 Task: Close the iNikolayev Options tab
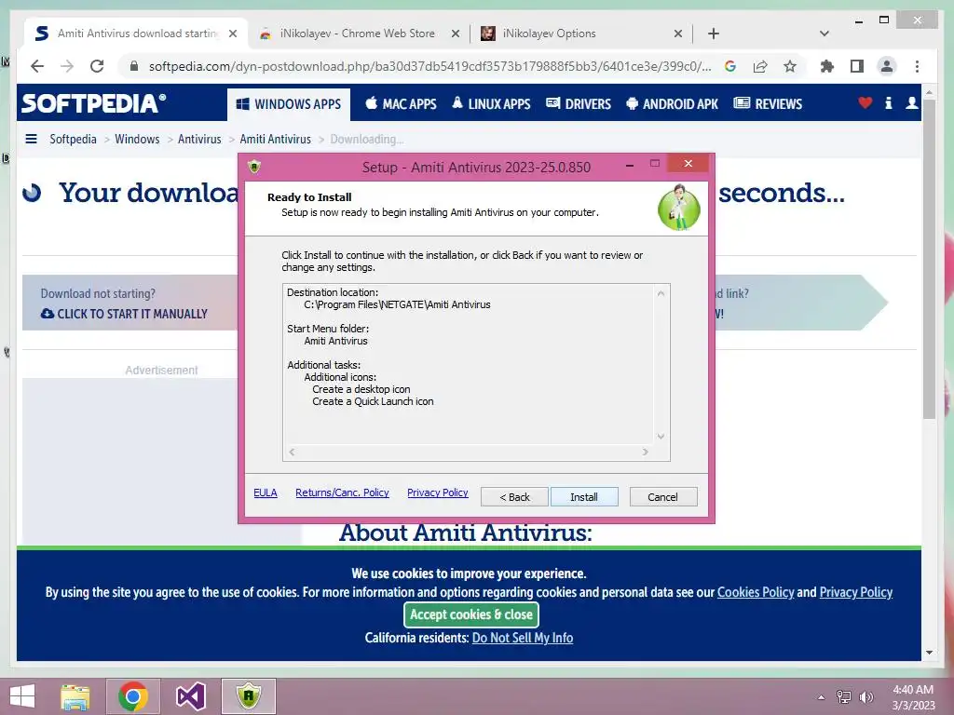tap(678, 34)
